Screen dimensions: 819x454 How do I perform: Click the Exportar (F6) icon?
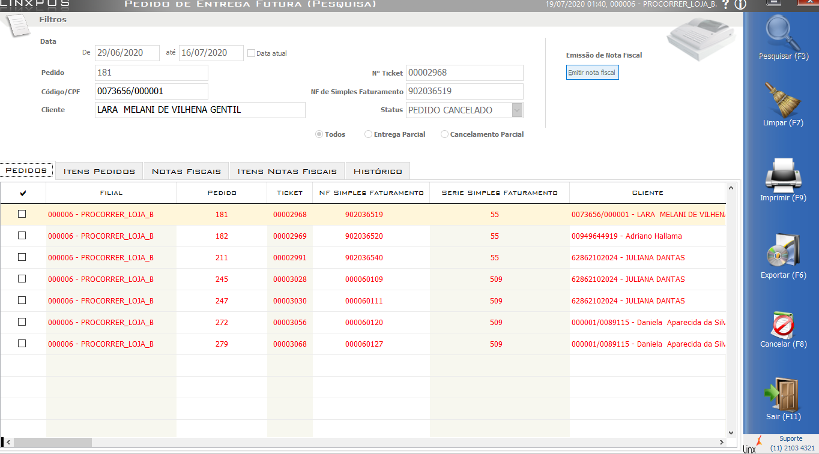[783, 251]
